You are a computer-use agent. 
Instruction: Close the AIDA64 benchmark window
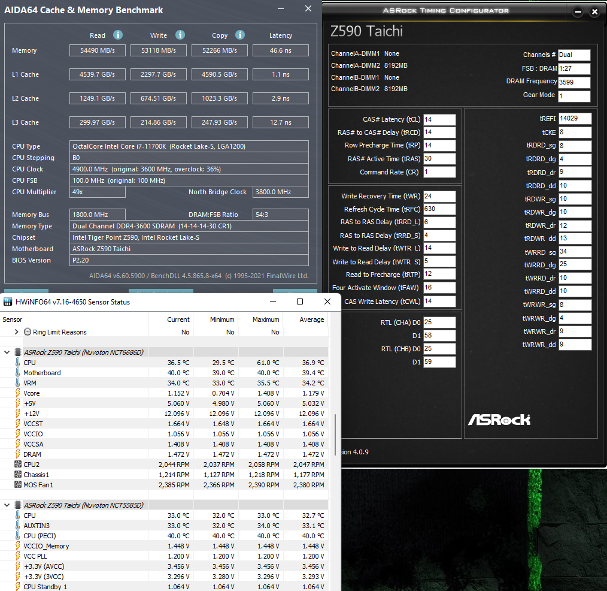click(x=308, y=8)
